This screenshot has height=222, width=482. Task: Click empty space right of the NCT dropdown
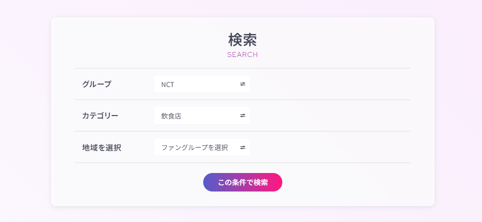coord(330,84)
